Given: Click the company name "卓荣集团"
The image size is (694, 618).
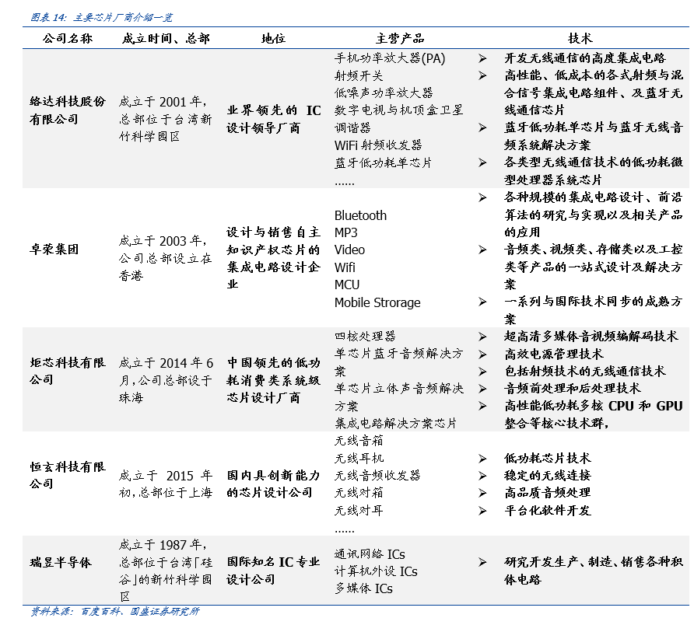Looking at the screenshot, I should pos(54,250).
